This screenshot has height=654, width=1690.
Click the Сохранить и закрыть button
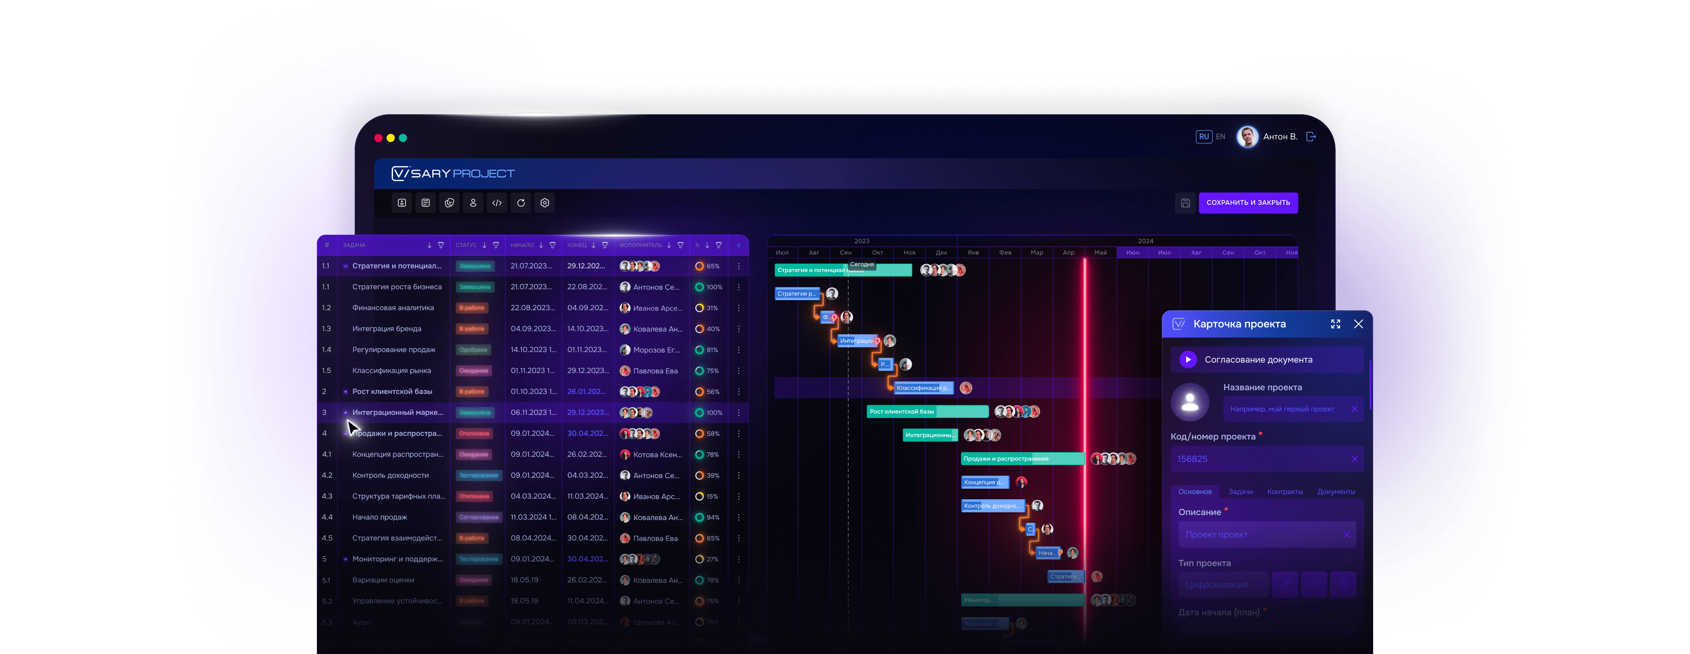[1248, 203]
